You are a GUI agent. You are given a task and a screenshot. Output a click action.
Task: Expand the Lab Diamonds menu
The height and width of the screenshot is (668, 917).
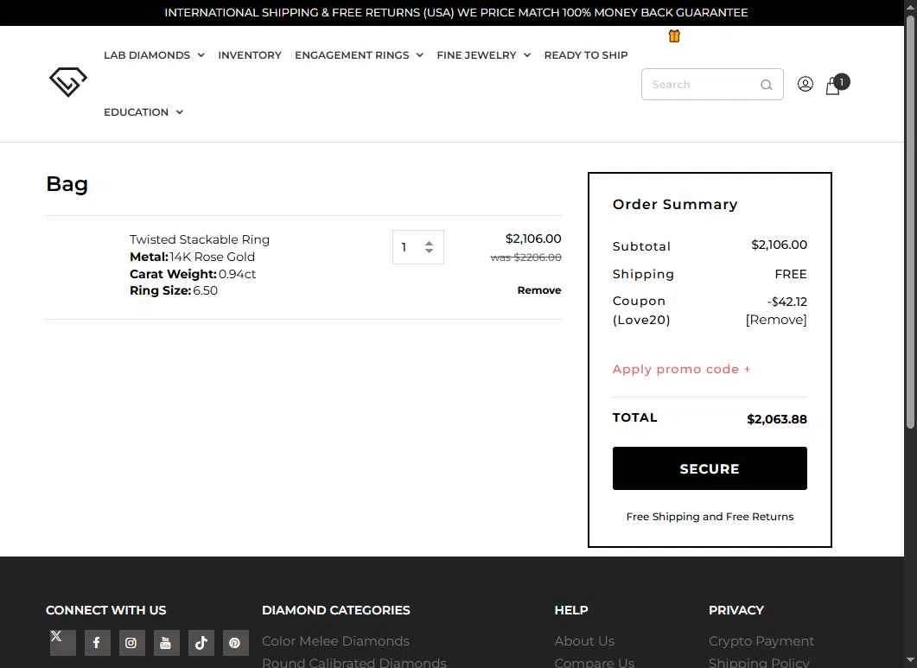pos(155,55)
